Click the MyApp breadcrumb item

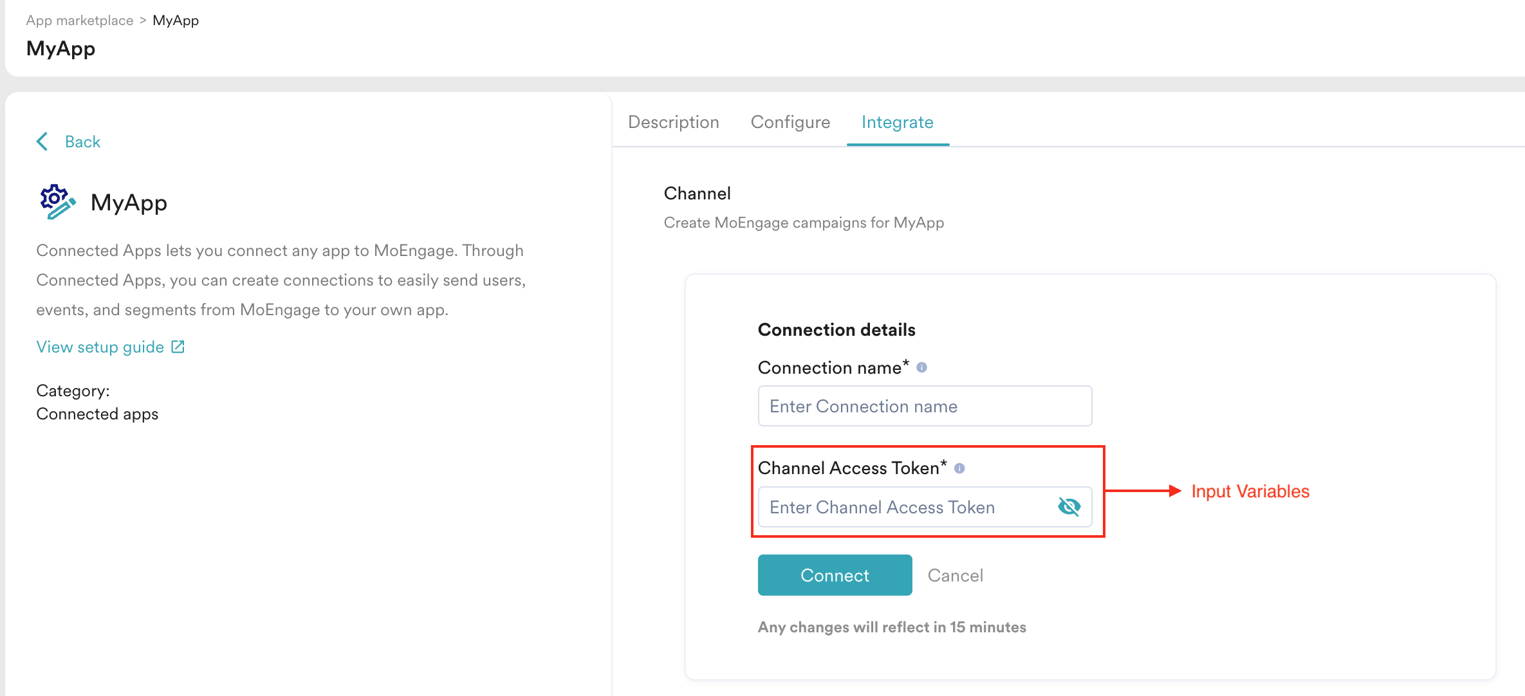pyautogui.click(x=176, y=21)
